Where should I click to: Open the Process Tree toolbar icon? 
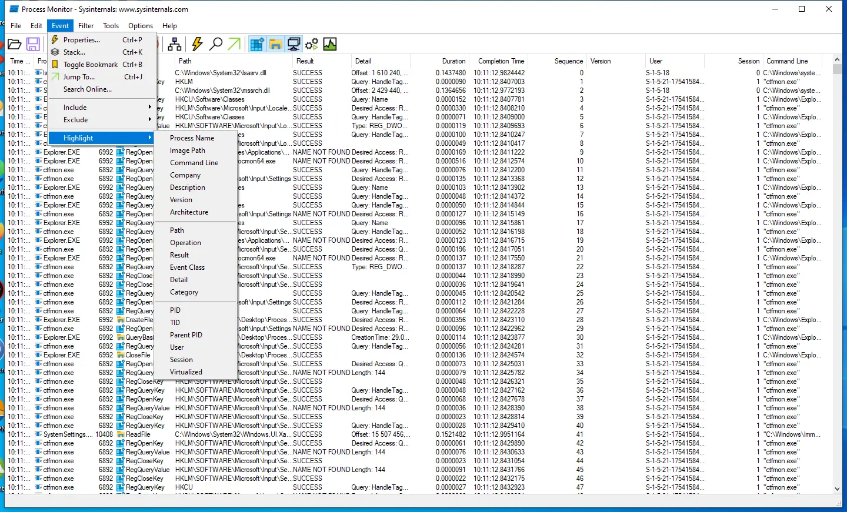click(x=175, y=44)
